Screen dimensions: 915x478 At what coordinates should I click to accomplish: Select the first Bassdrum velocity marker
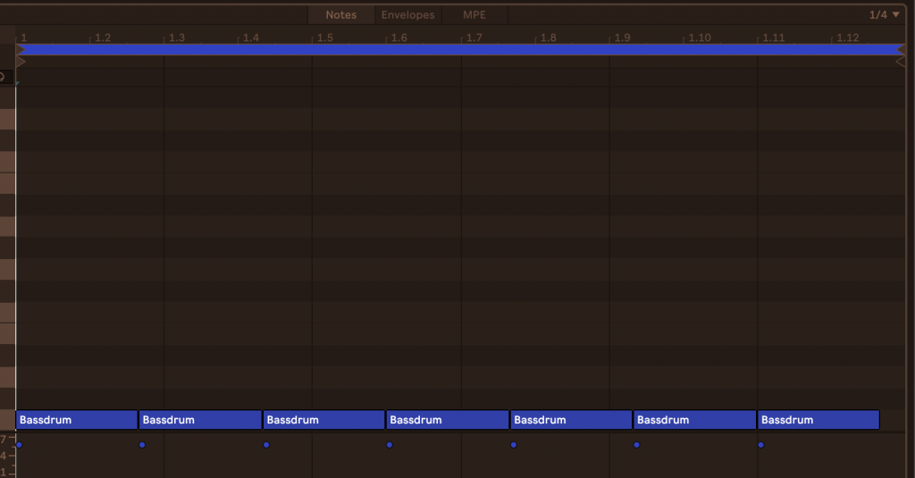[19, 445]
